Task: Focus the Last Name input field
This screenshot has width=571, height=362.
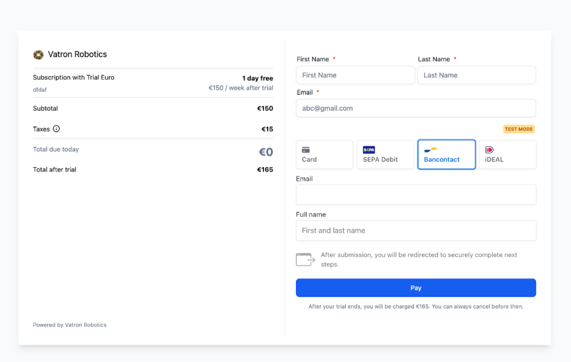Action: [x=476, y=75]
